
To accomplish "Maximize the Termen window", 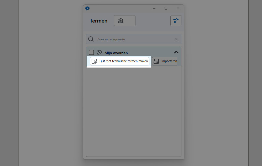I will [166, 8].
